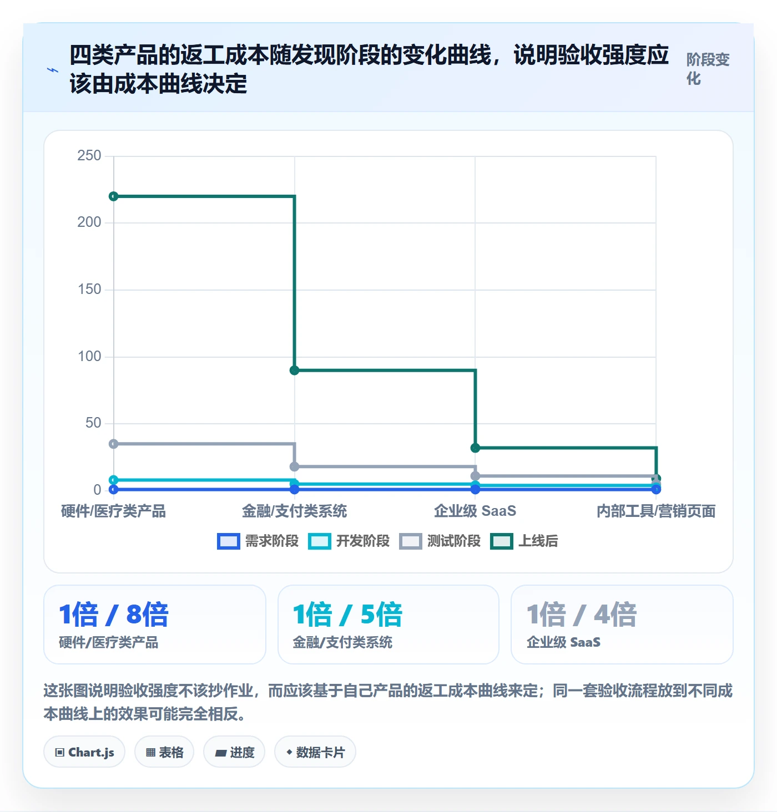Select the 1倍 / 4倍 enterprise SaaS data card
The image size is (777, 812).
(x=622, y=625)
